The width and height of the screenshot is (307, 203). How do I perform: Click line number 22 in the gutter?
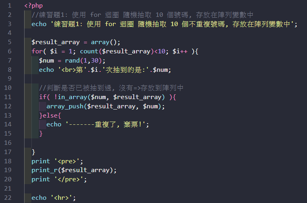(8, 198)
